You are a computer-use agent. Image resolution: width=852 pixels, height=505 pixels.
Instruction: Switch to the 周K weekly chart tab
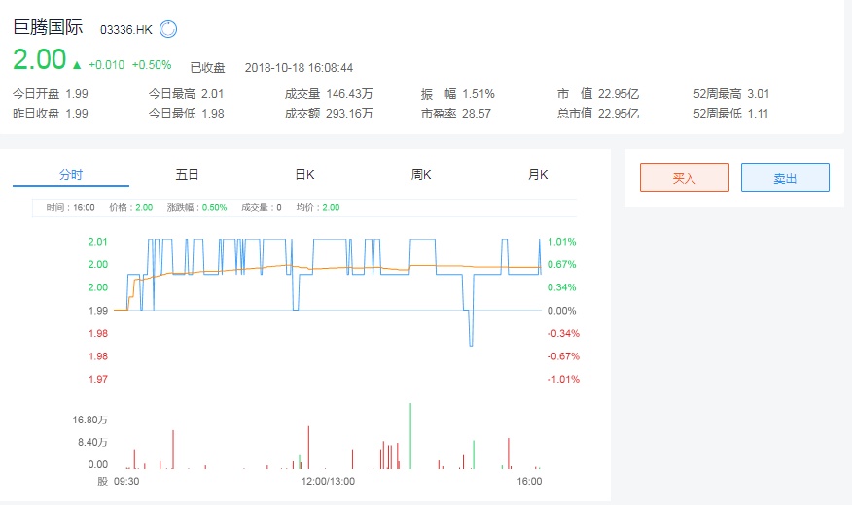pos(421,175)
